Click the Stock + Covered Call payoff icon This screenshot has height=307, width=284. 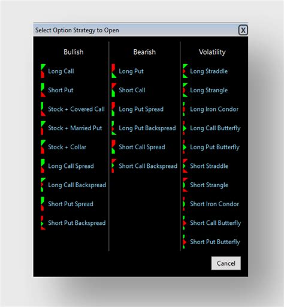[x=43, y=109]
